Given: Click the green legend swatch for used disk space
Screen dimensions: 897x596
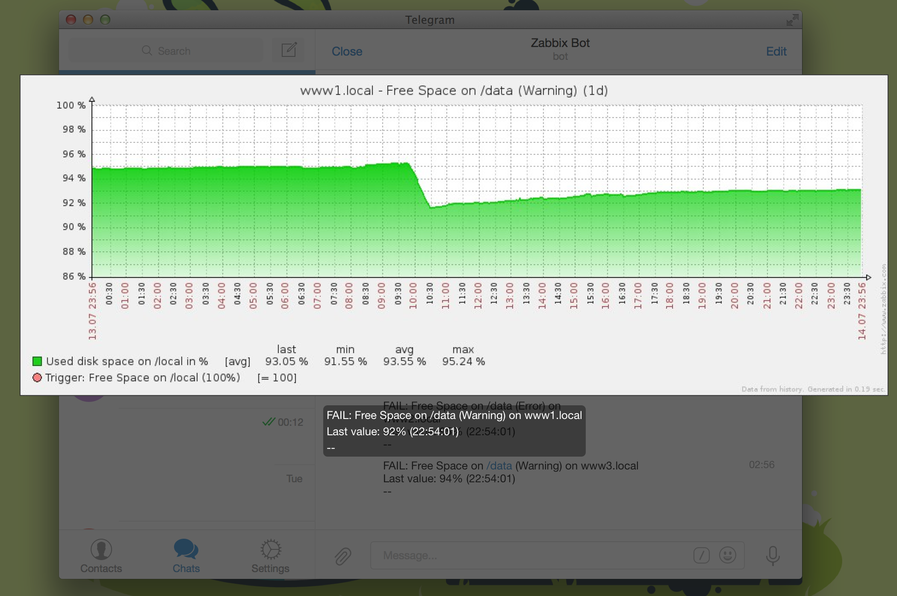Looking at the screenshot, I should [x=37, y=361].
